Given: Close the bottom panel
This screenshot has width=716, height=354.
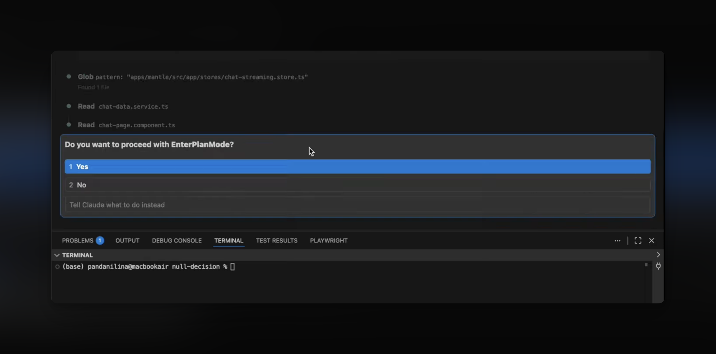Looking at the screenshot, I should pyautogui.click(x=651, y=241).
